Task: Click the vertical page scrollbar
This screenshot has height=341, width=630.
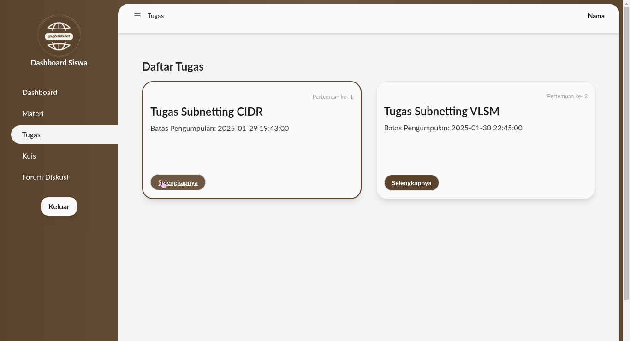Action: [x=626, y=152]
